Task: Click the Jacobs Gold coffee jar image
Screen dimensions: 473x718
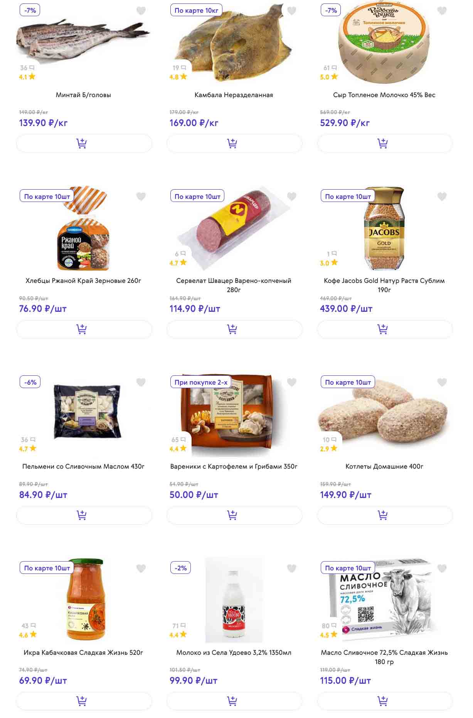Action: 384,229
